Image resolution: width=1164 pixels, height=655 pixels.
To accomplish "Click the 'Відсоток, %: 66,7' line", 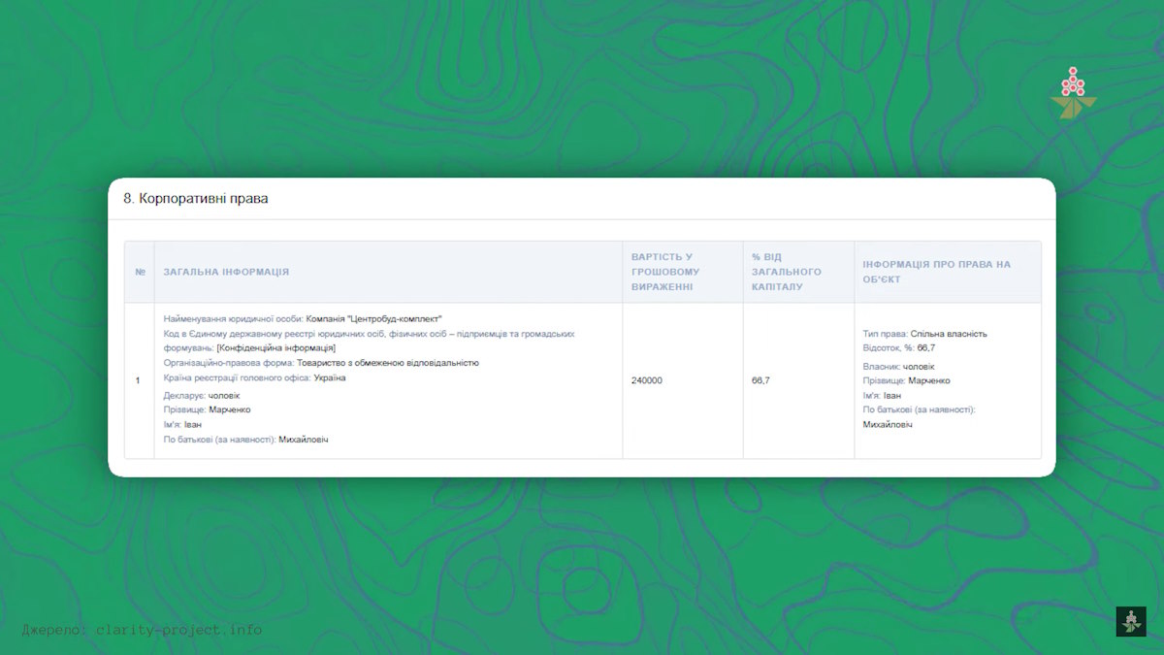I will point(898,347).
